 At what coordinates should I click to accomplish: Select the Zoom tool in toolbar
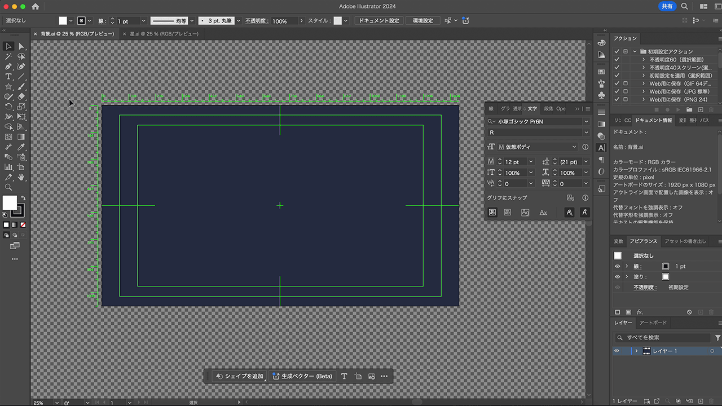8,187
